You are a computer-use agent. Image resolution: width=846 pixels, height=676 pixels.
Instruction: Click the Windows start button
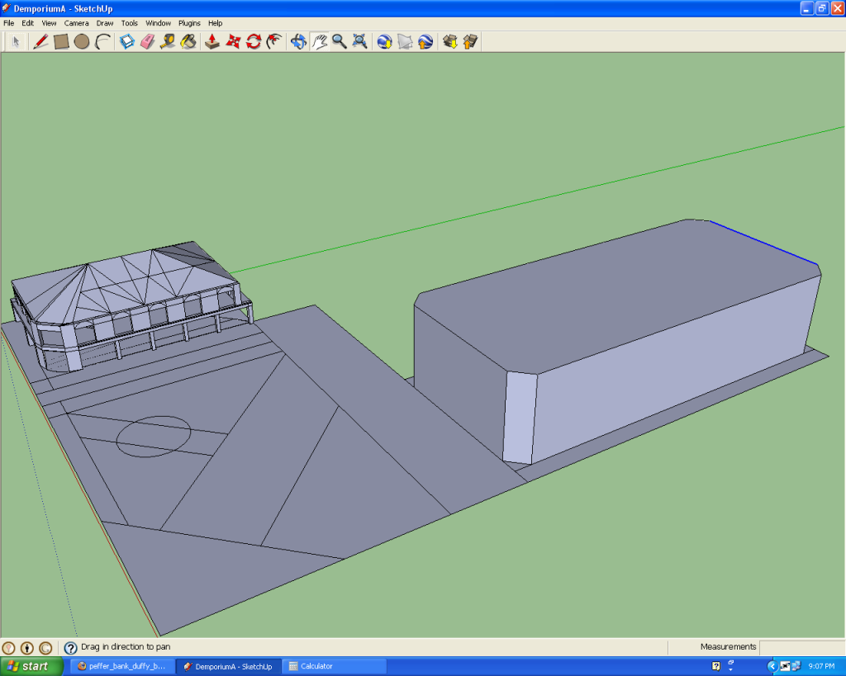coord(31,666)
